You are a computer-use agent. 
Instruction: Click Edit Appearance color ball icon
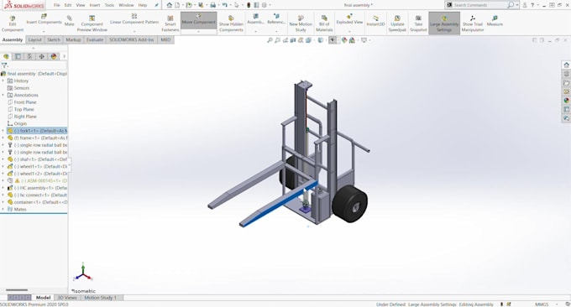[344, 40]
